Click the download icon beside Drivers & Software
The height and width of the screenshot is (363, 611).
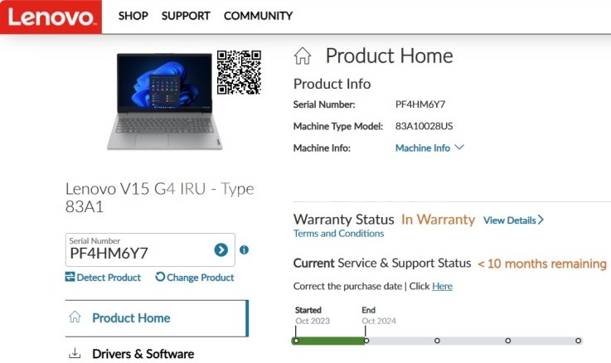75,354
